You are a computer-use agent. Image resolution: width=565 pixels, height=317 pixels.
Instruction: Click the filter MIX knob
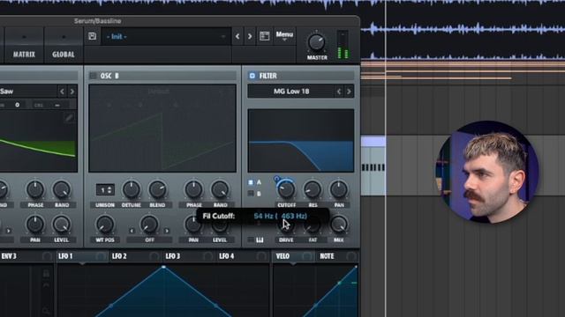[x=339, y=225]
